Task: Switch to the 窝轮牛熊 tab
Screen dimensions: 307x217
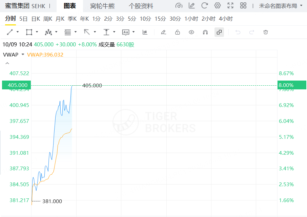Action: [x=102, y=6]
